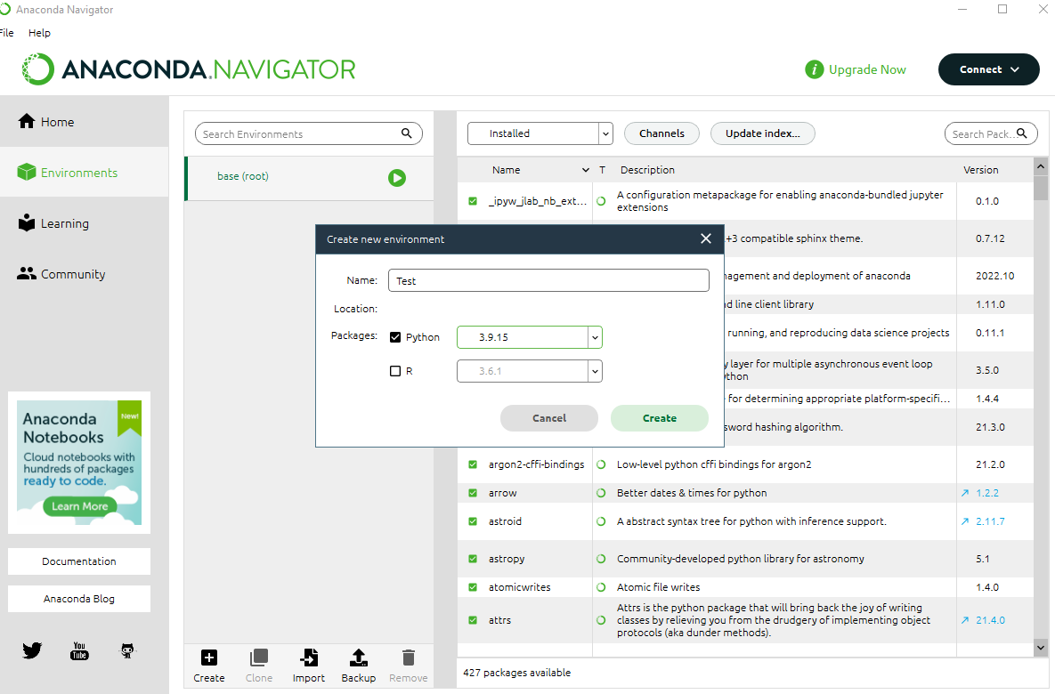Click the Update index button
The image size is (1055, 694).
(x=762, y=133)
